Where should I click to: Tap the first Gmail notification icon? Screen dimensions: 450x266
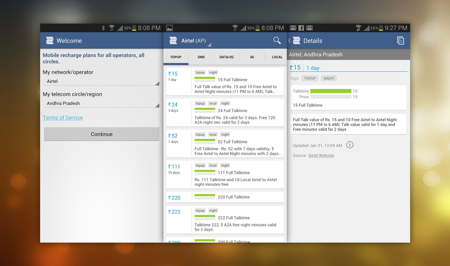pyautogui.click(x=293, y=28)
